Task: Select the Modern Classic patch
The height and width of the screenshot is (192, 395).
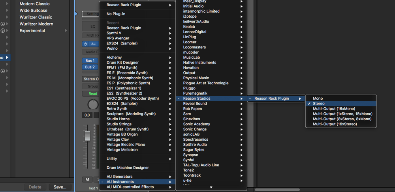Action: tap(35, 4)
